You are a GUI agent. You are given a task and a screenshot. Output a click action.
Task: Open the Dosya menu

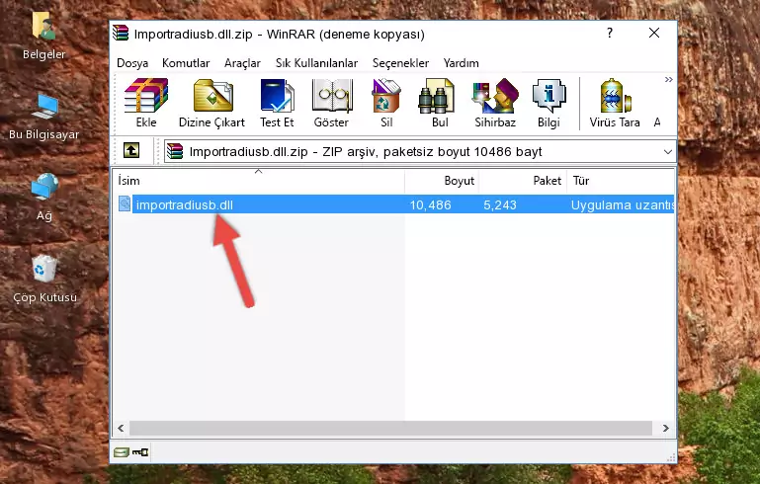pos(132,63)
